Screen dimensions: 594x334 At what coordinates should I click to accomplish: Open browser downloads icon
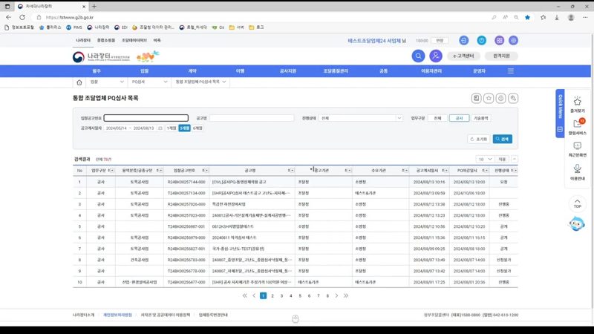557,17
